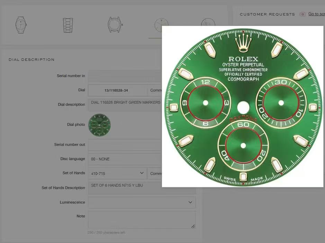Follow the 'Go to scr' link
This screenshot has height=243, width=325.
click(316, 14)
